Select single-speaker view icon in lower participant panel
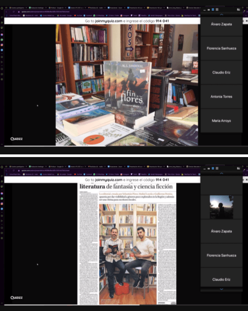This screenshot has height=311, width=248. tap(209, 169)
